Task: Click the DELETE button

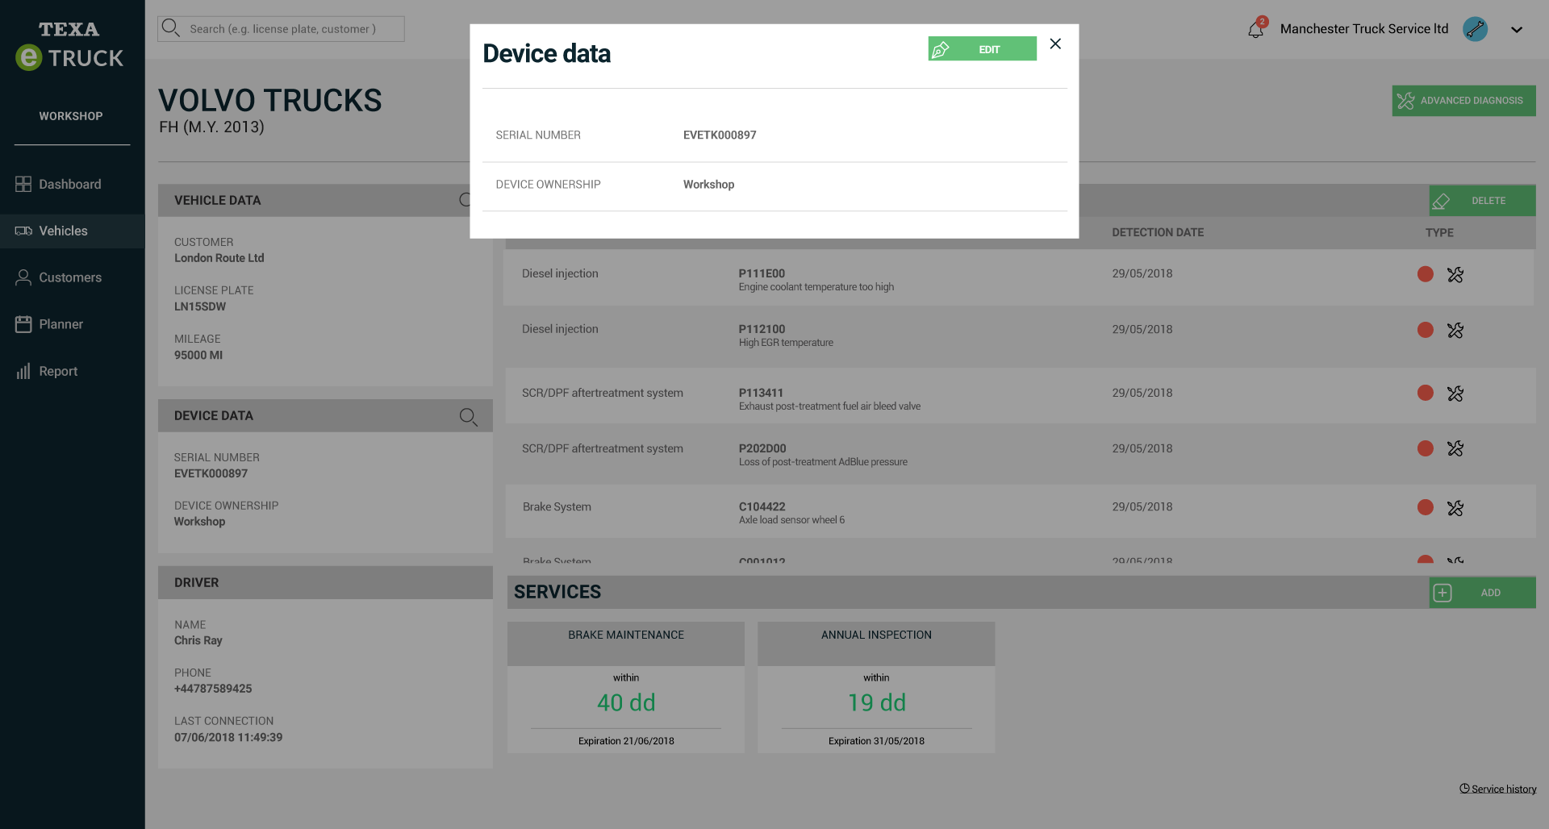Action: 1482,201
